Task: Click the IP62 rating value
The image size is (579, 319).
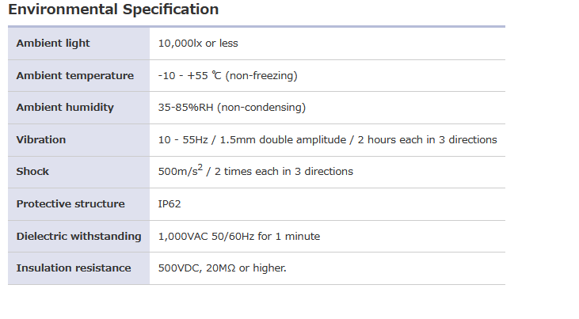Action: [170, 204]
